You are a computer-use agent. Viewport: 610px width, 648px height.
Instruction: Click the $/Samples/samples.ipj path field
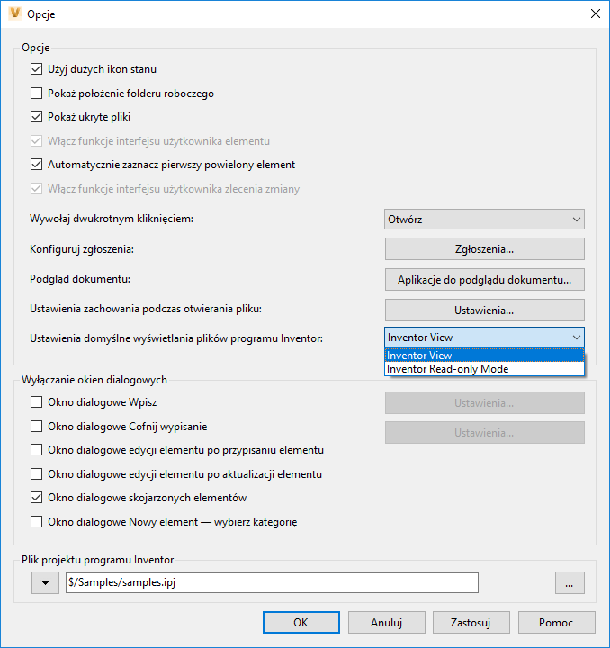point(273,582)
